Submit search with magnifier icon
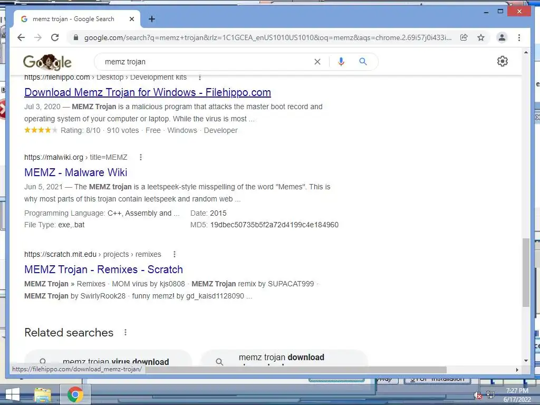Screen dimensions: 540x405 [x=363, y=62]
